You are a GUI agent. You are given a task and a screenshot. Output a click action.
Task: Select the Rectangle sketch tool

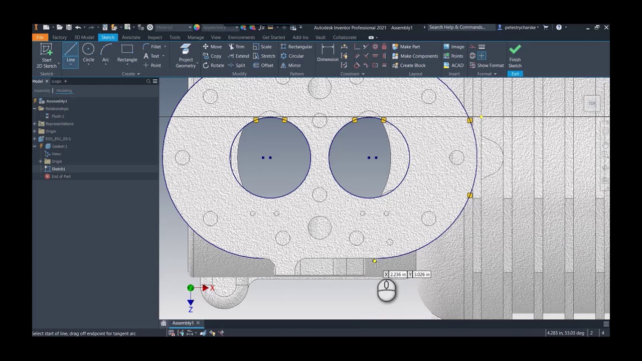point(127,54)
